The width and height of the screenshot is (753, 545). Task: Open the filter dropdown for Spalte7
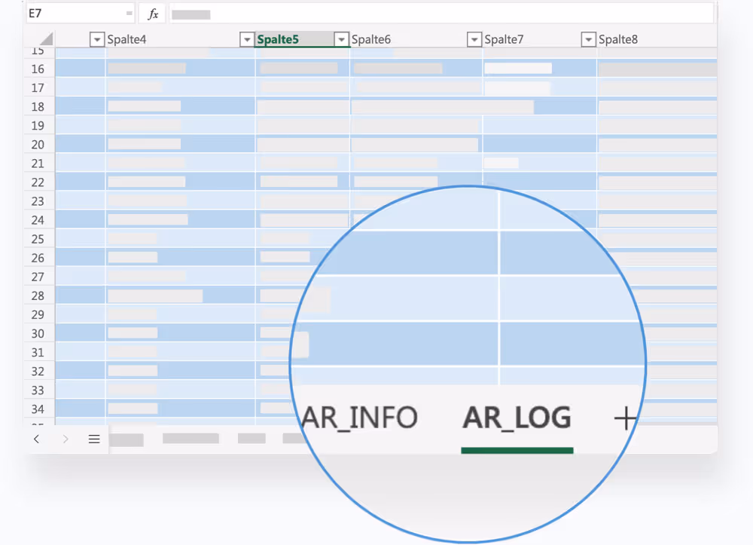[474, 38]
